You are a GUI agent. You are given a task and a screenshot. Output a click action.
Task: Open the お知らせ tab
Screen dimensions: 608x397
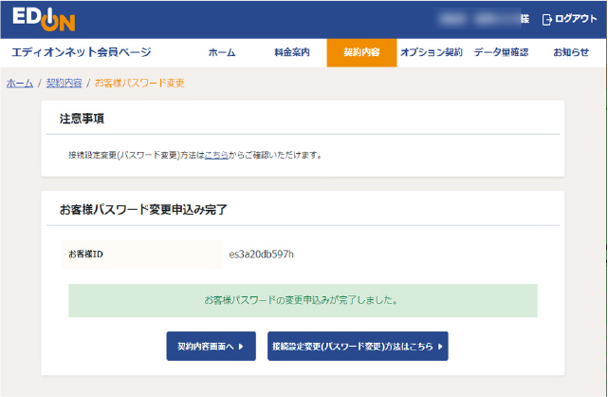[571, 52]
